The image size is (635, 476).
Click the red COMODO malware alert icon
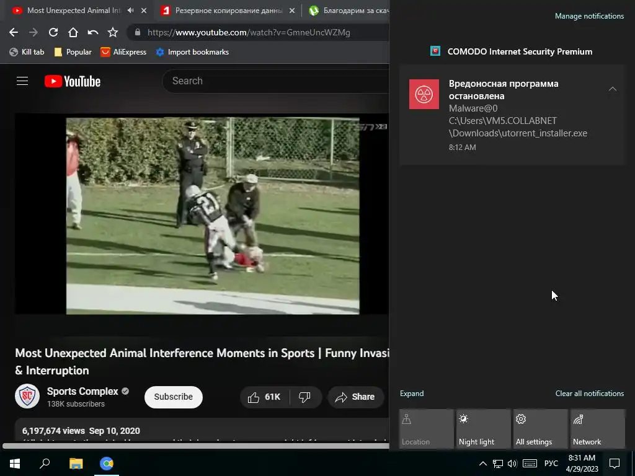424,94
